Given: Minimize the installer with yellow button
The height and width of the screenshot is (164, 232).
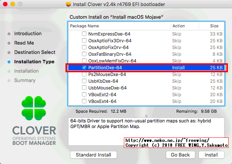Looking at the screenshot, I should coord(13,4).
